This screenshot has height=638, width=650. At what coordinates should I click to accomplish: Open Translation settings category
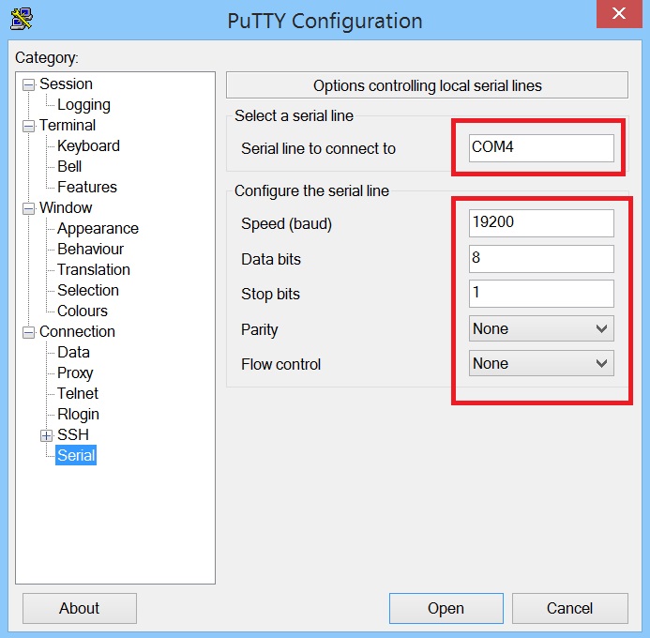pyautogui.click(x=94, y=270)
